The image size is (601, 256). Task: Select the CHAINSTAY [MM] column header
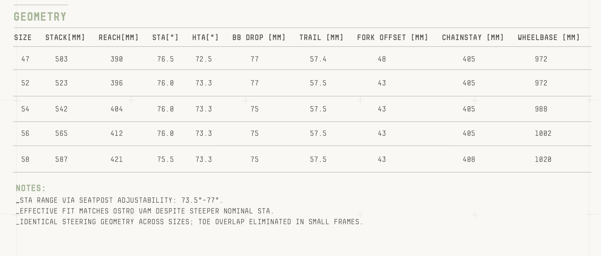pos(473,38)
